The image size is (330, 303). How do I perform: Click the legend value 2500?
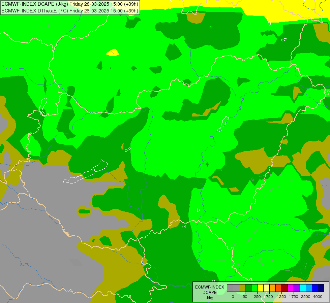tap(306, 297)
